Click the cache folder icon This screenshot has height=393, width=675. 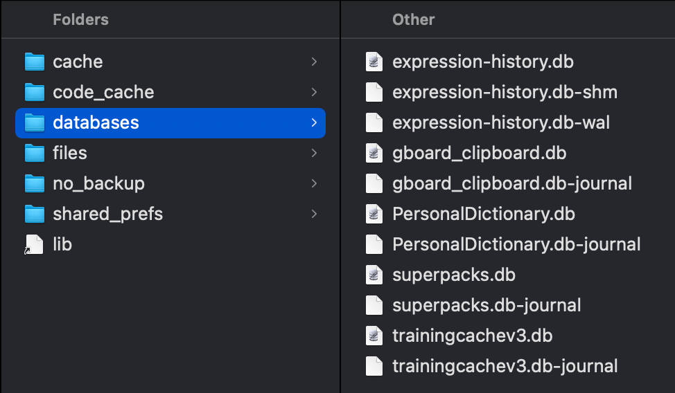pos(34,62)
